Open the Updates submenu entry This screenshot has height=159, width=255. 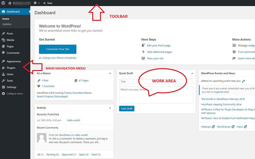(x=7, y=24)
